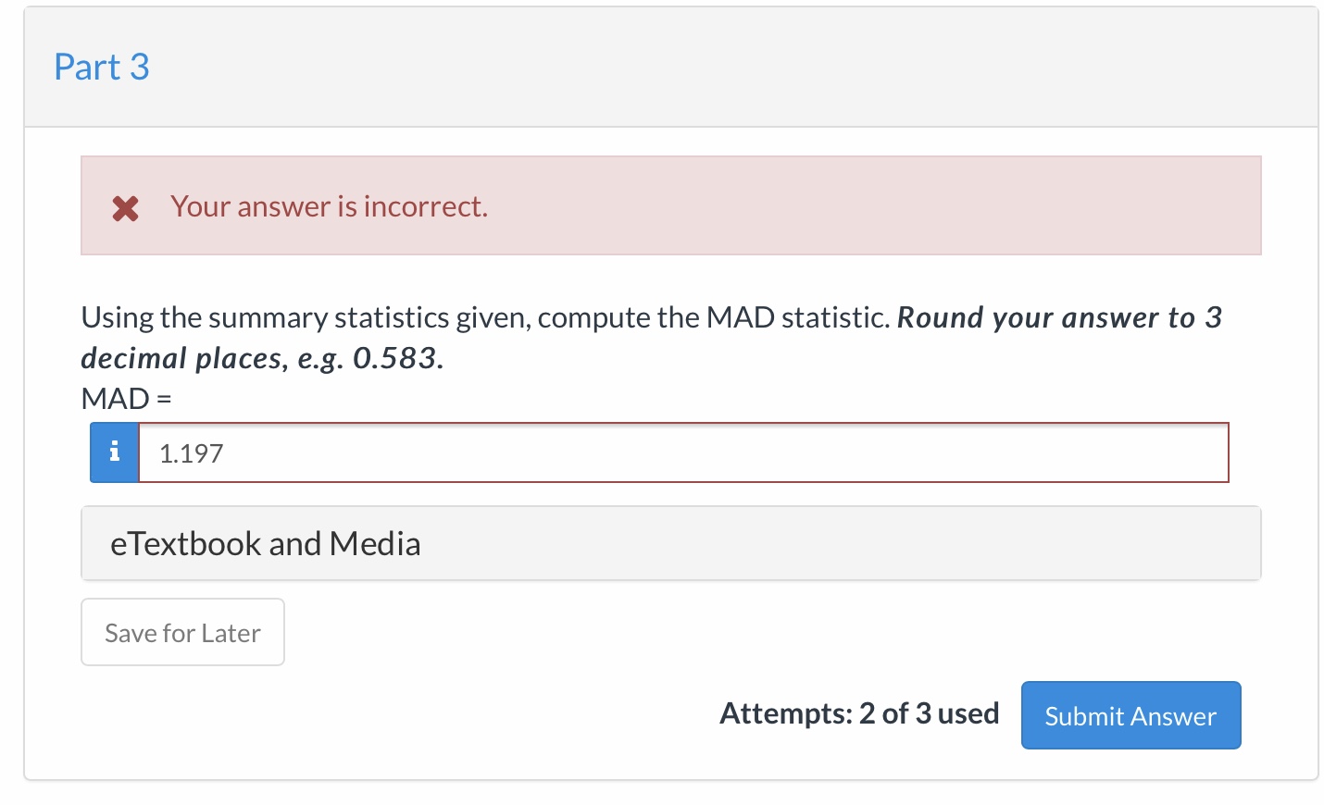1324x805 pixels.
Task: Click the 'Round your answer to 3' instruction
Action: point(1059,317)
